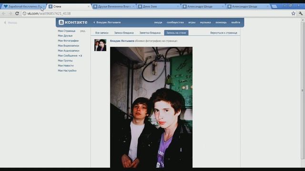The image size is (305, 171).
Task: Click the browser forward arrow
Action: pyautogui.click(x=10, y=13)
